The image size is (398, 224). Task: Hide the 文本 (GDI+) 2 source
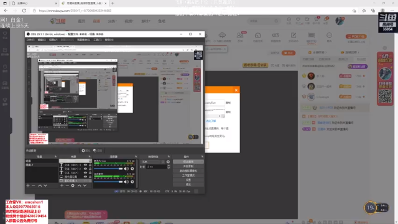(x=86, y=169)
